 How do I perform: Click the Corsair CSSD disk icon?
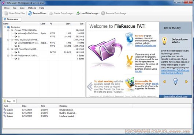point(12,30)
